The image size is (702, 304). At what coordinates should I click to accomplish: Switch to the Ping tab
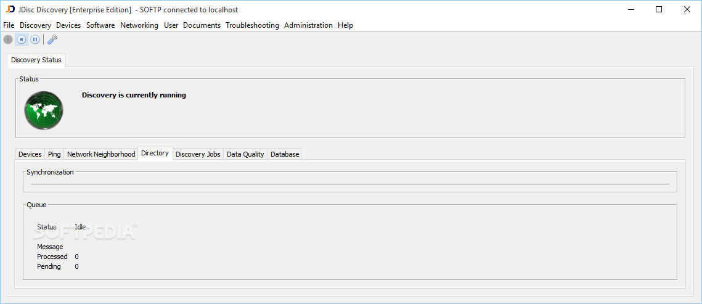tap(54, 154)
